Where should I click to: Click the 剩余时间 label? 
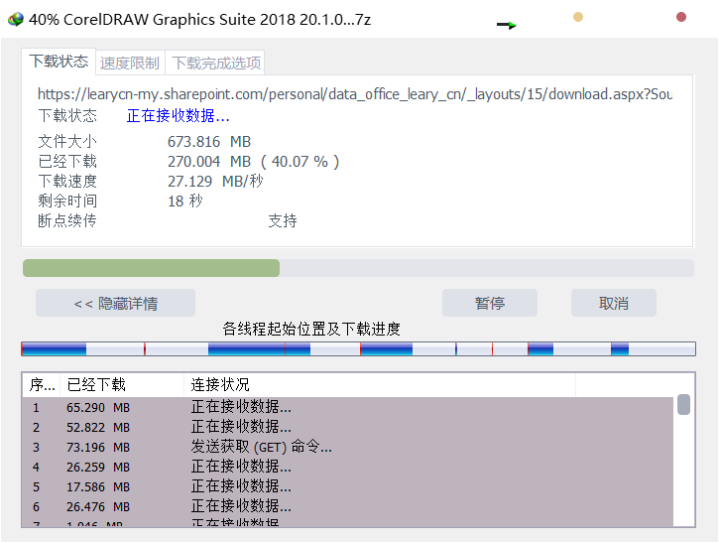point(67,202)
